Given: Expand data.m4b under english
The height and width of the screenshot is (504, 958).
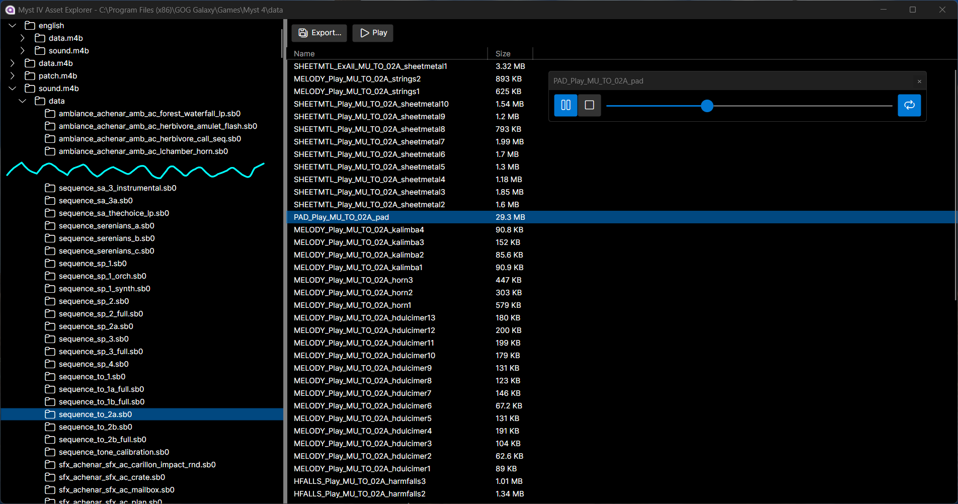Looking at the screenshot, I should pyautogui.click(x=23, y=38).
